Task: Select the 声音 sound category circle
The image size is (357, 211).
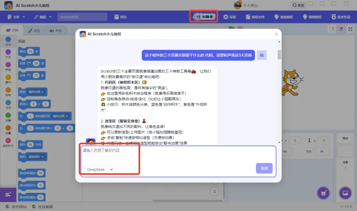Action: (x=8, y=65)
